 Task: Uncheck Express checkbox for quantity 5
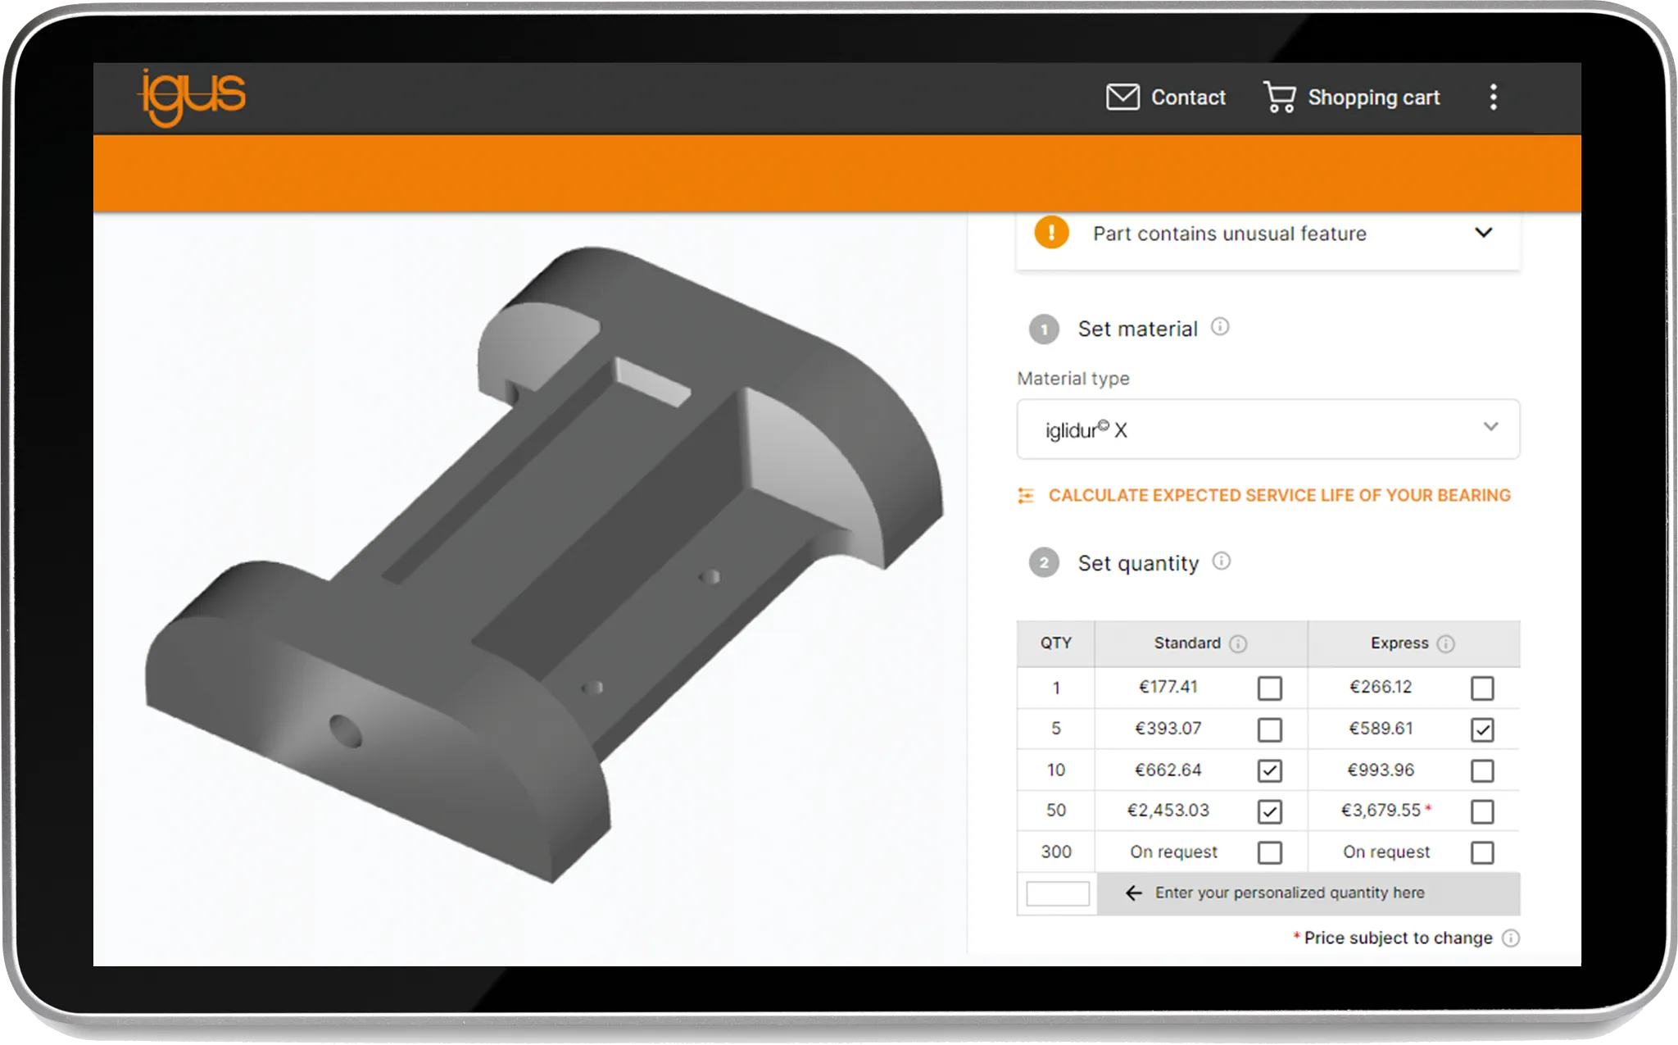[x=1481, y=729]
